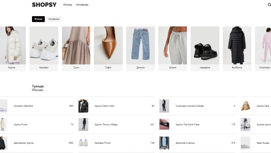The width and height of the screenshot is (271, 153).
Task: Switch to the Чоловікам tab button
Action: click(54, 19)
